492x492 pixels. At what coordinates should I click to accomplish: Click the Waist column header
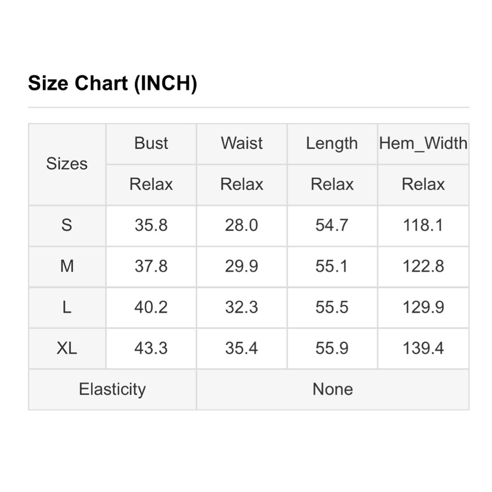242,143
